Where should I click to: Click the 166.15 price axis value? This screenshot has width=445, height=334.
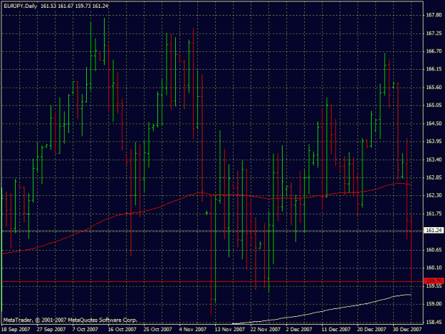434,69
